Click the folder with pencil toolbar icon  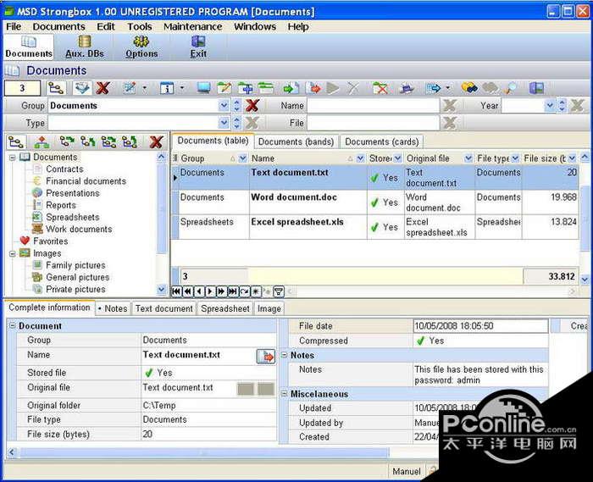click(224, 88)
